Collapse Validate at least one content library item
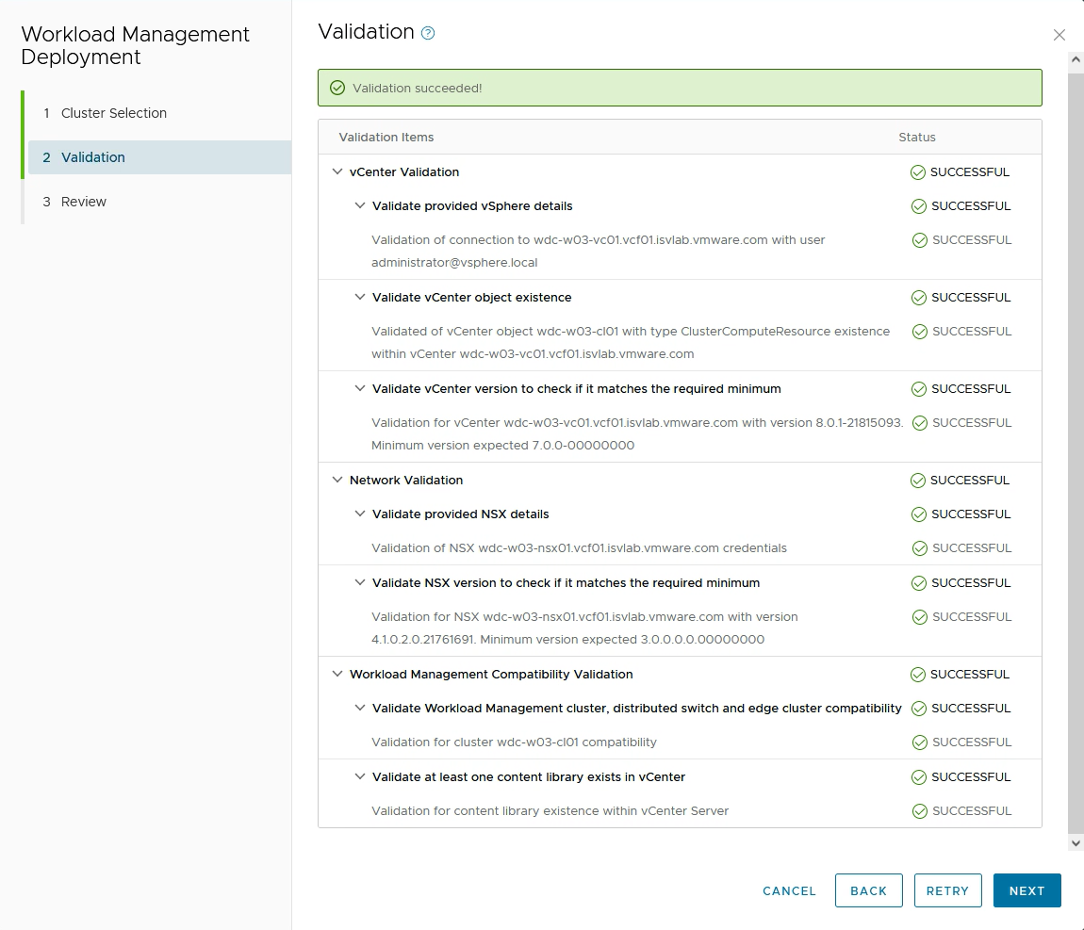Viewport: 1084px width, 930px height. tap(359, 776)
